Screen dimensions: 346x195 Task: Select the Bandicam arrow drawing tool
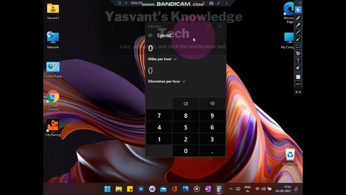(298, 39)
